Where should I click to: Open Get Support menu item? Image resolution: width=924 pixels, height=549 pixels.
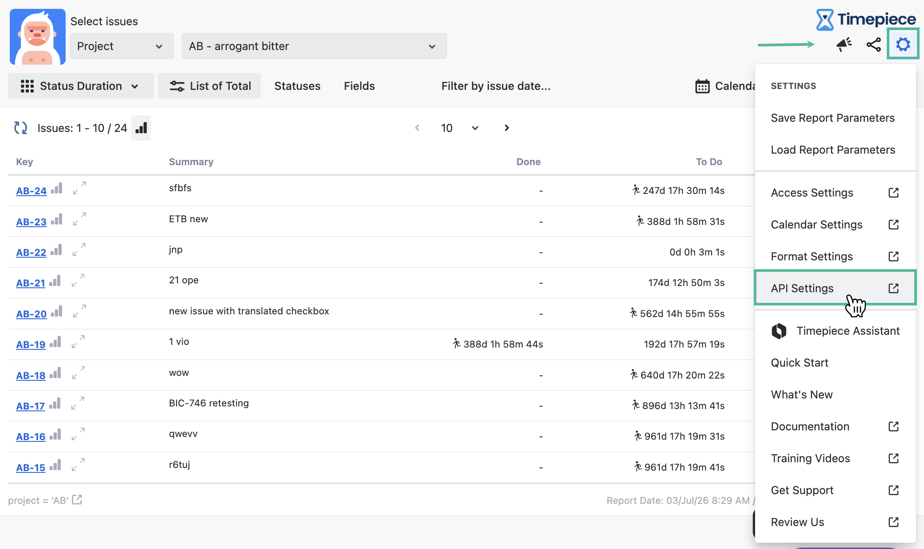click(x=835, y=490)
